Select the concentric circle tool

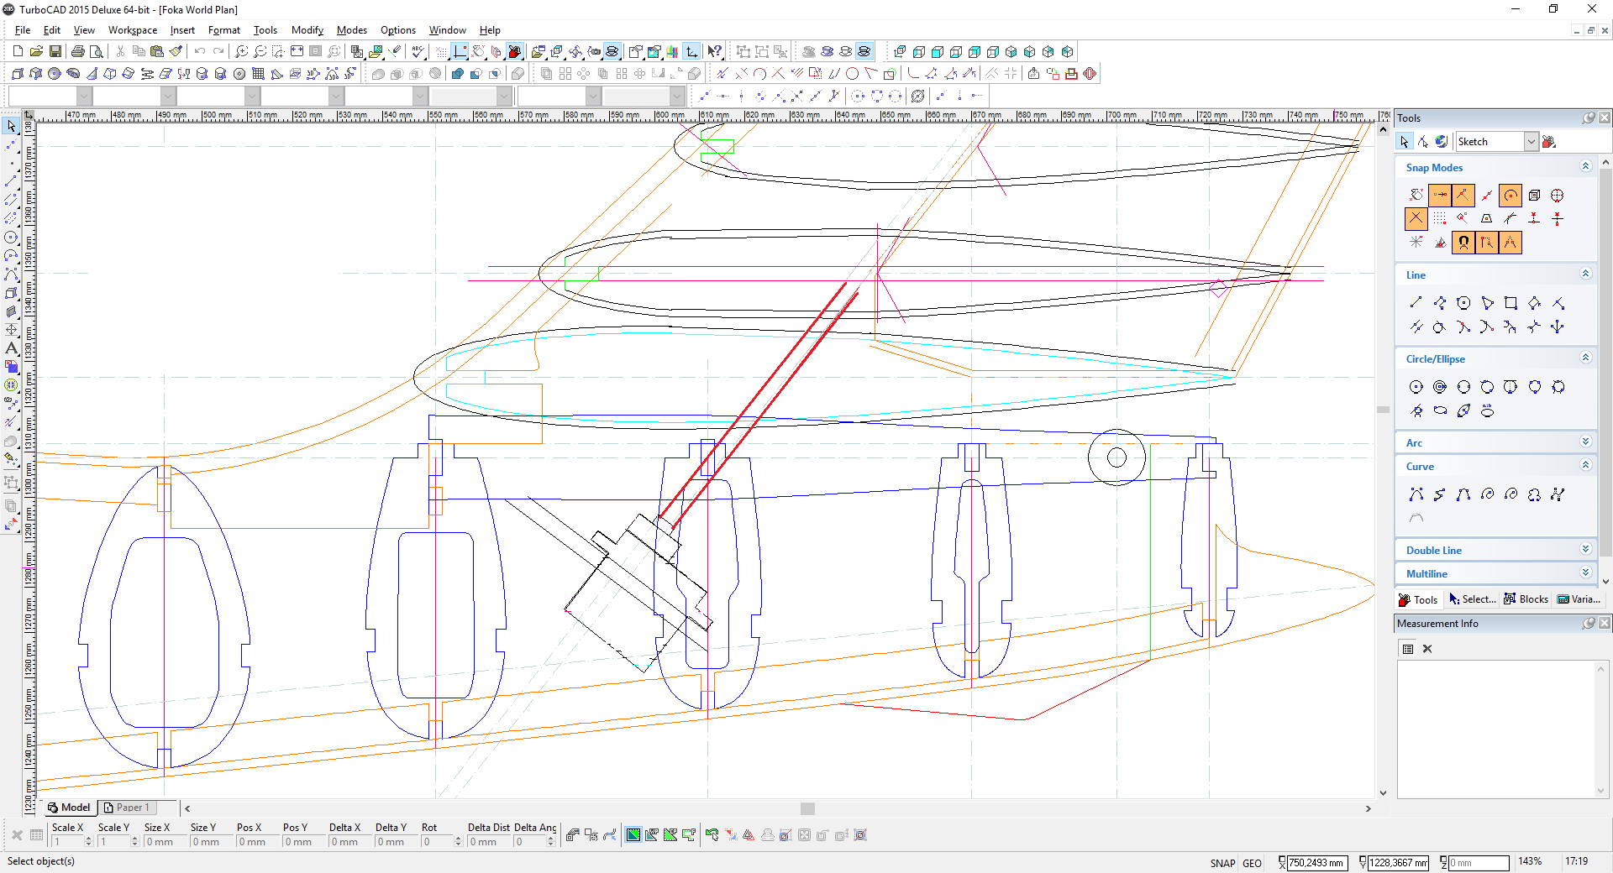pos(1440,387)
